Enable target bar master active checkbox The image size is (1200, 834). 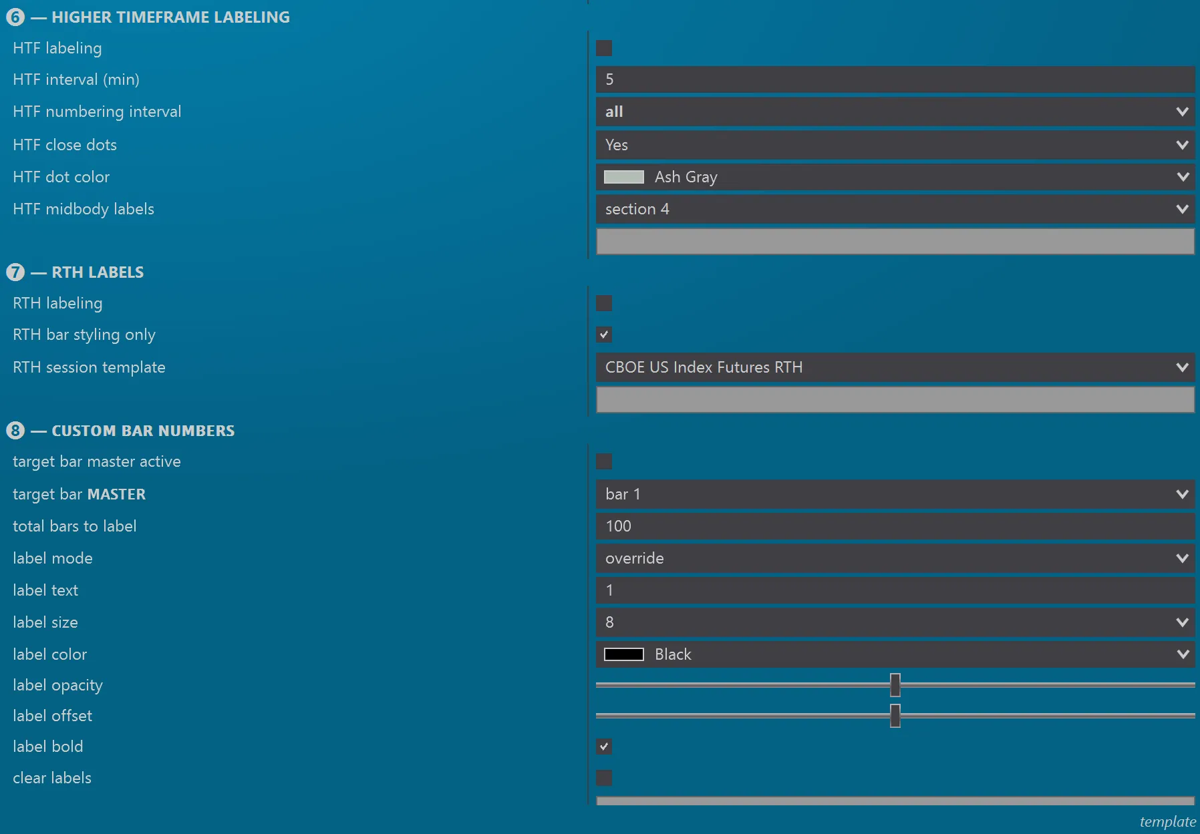coord(604,461)
